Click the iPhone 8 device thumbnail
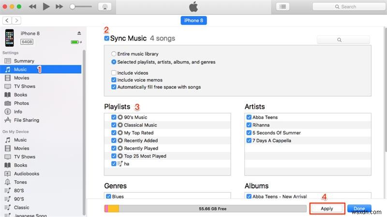Viewport: 387px width, 217px height. point(10,38)
